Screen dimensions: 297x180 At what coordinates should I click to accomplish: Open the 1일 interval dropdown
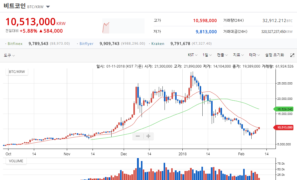[207, 55]
